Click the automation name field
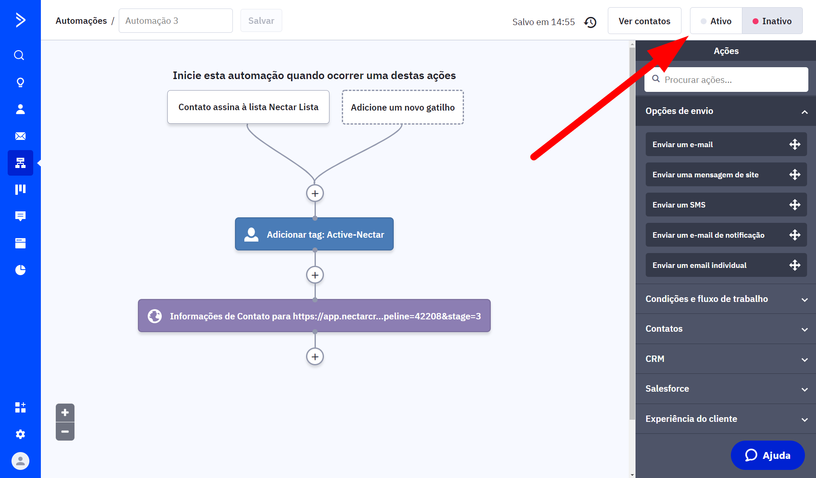816x478 pixels. pos(176,20)
